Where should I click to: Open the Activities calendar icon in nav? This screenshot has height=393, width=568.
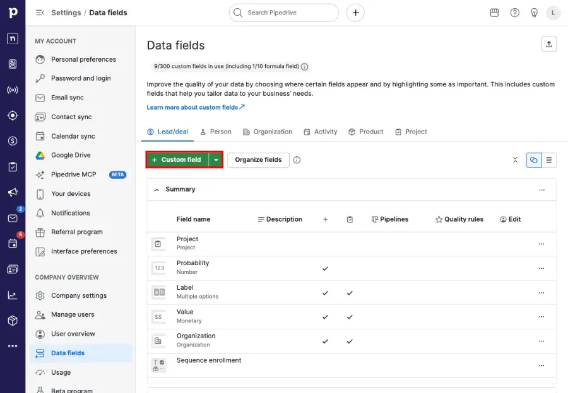click(x=13, y=244)
